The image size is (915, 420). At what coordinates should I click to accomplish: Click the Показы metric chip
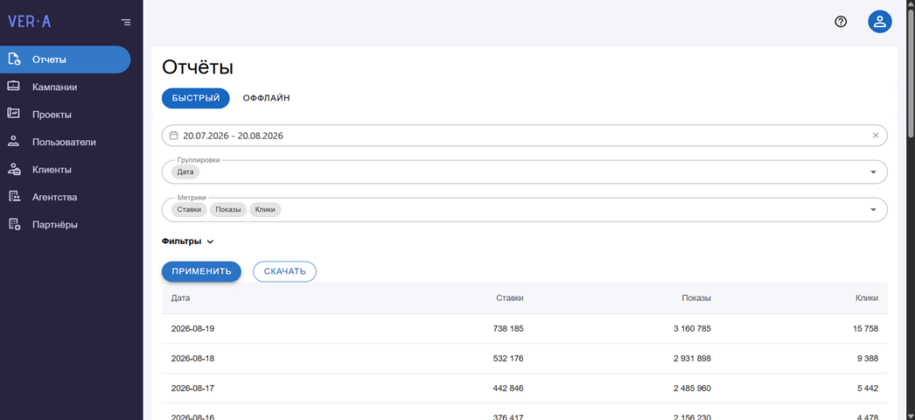click(x=228, y=210)
